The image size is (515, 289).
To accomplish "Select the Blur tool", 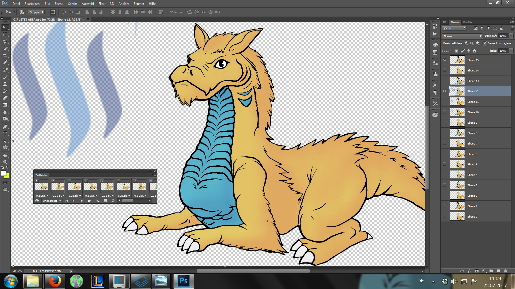I will pos(5,112).
